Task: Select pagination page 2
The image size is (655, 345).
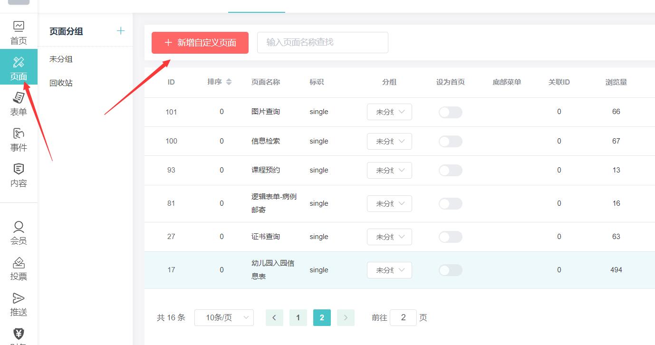Action: [322, 317]
